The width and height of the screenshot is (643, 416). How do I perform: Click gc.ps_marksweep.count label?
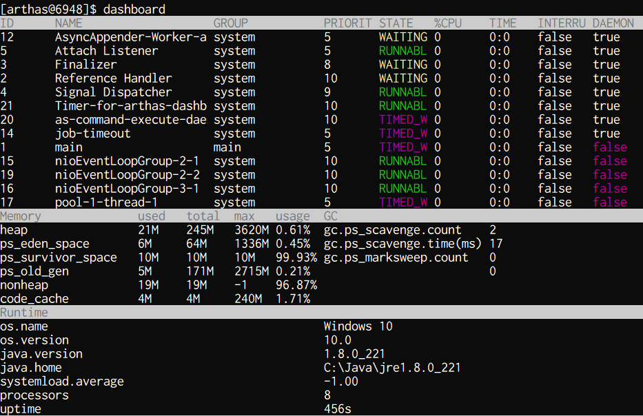[396, 258]
